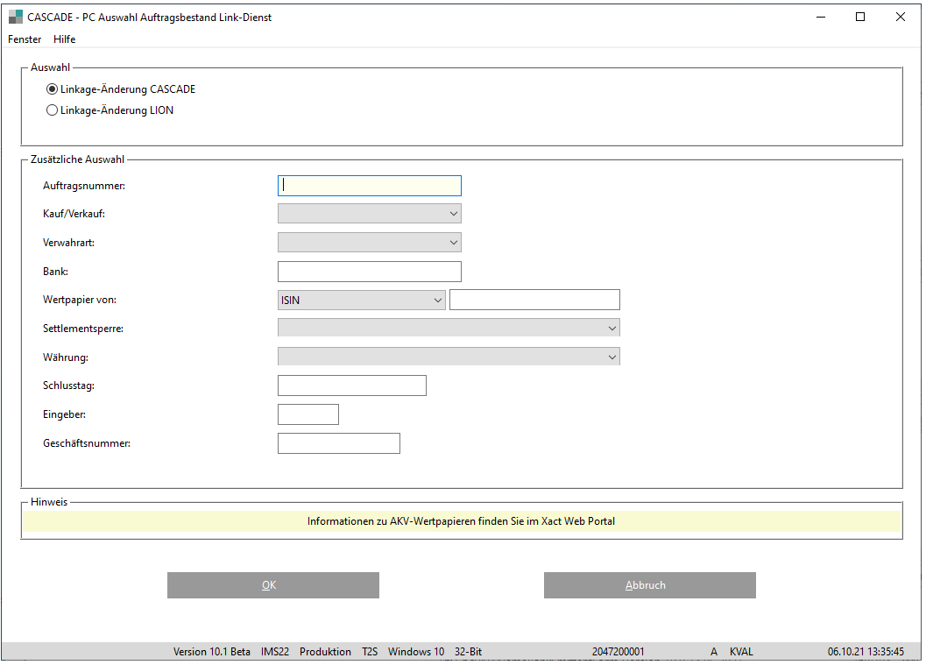Expand the Kauf/Verkauf dropdown
This screenshot has width=926, height=665.
(x=369, y=214)
